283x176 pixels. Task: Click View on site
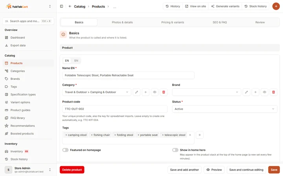[195, 6]
